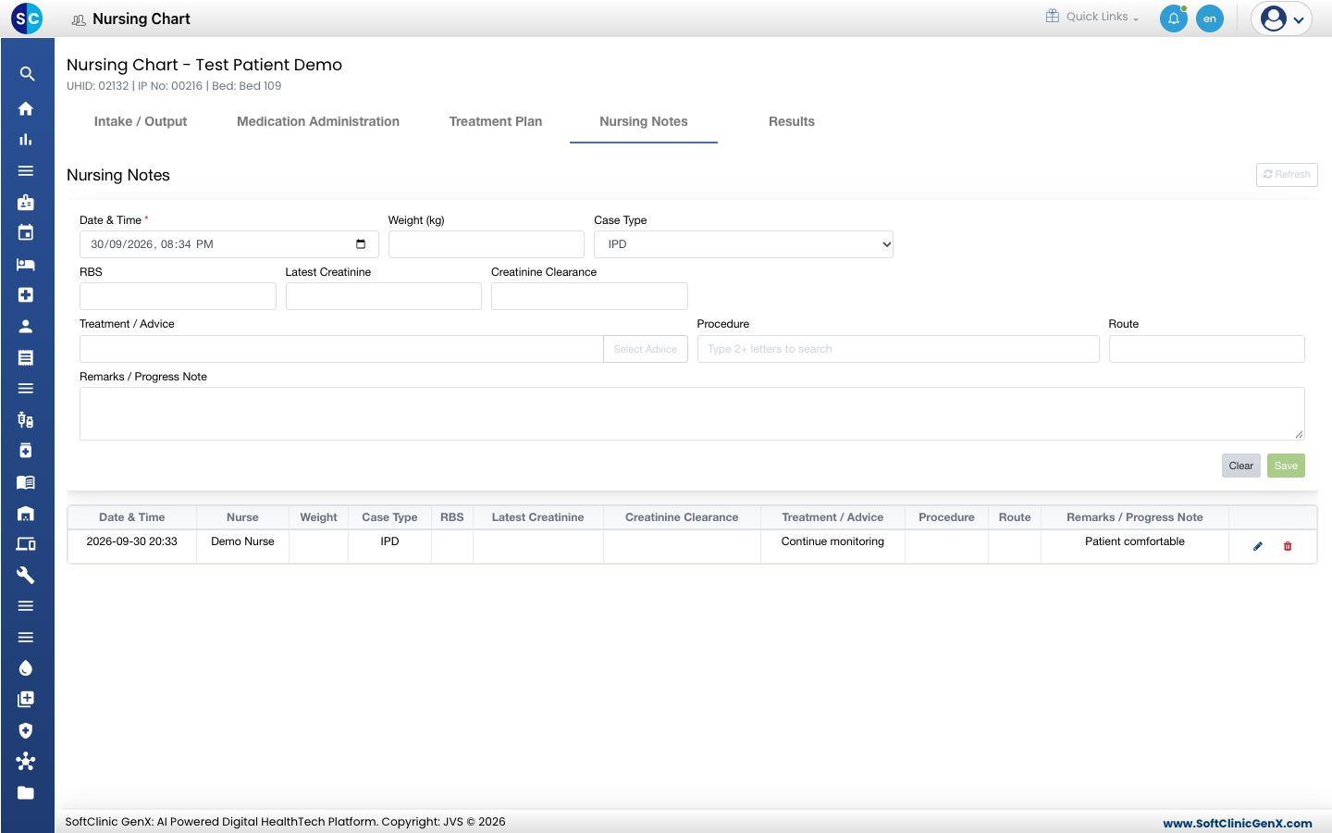Open the bed management icon in sidebar
Image resolution: width=1332 pixels, height=833 pixels.
pyautogui.click(x=26, y=264)
